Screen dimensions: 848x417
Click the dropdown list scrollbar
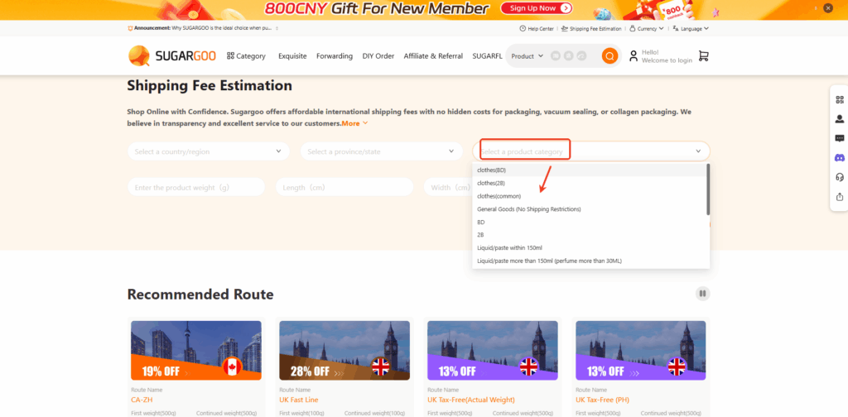(x=708, y=189)
